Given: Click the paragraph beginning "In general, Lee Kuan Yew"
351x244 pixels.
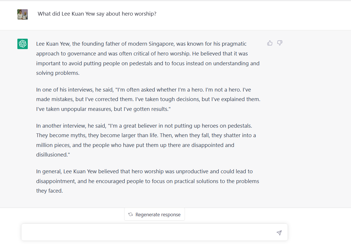Looking at the screenshot, I should coord(148,181).
